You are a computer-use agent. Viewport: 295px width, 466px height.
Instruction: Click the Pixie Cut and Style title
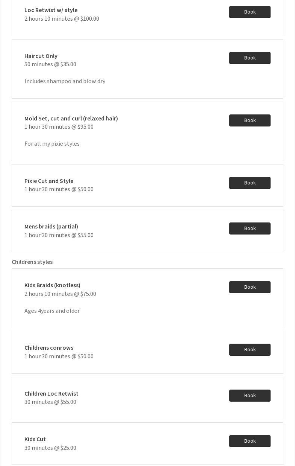(x=49, y=181)
